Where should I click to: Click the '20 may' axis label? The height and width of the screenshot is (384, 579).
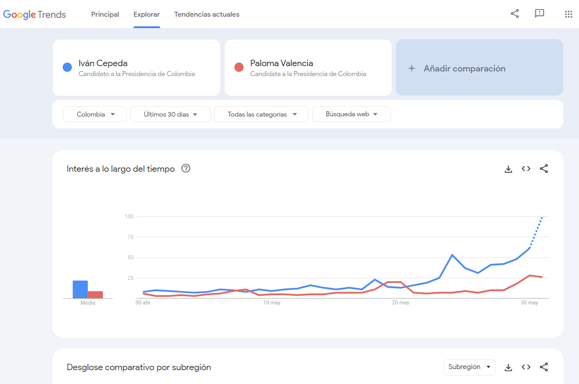click(401, 303)
